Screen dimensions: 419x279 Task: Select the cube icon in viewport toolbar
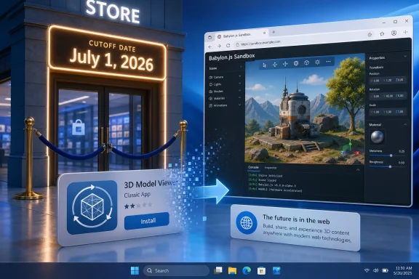point(306,62)
